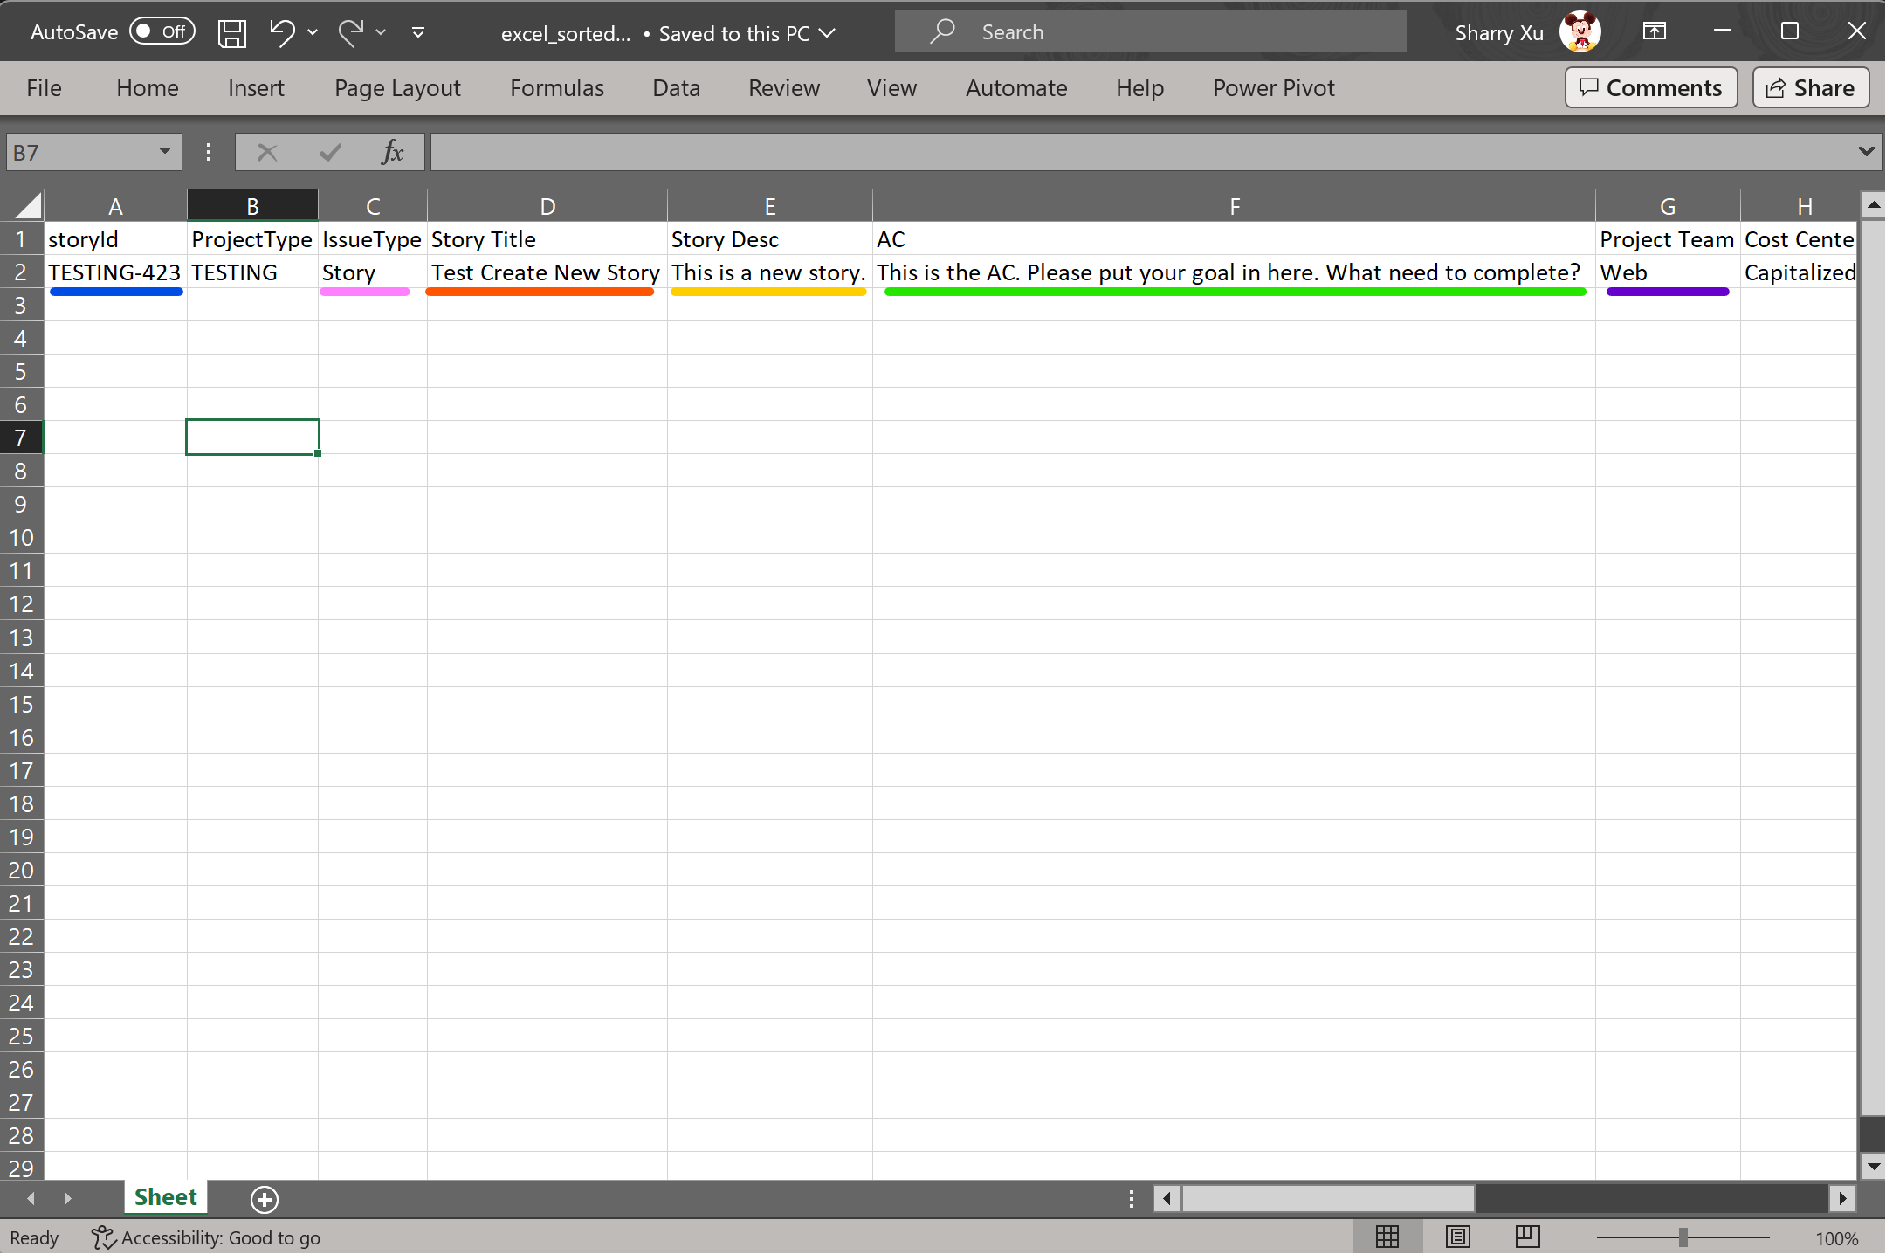Click cell This is a new story.
Screen dimensions: 1886x1254
pos(770,272)
